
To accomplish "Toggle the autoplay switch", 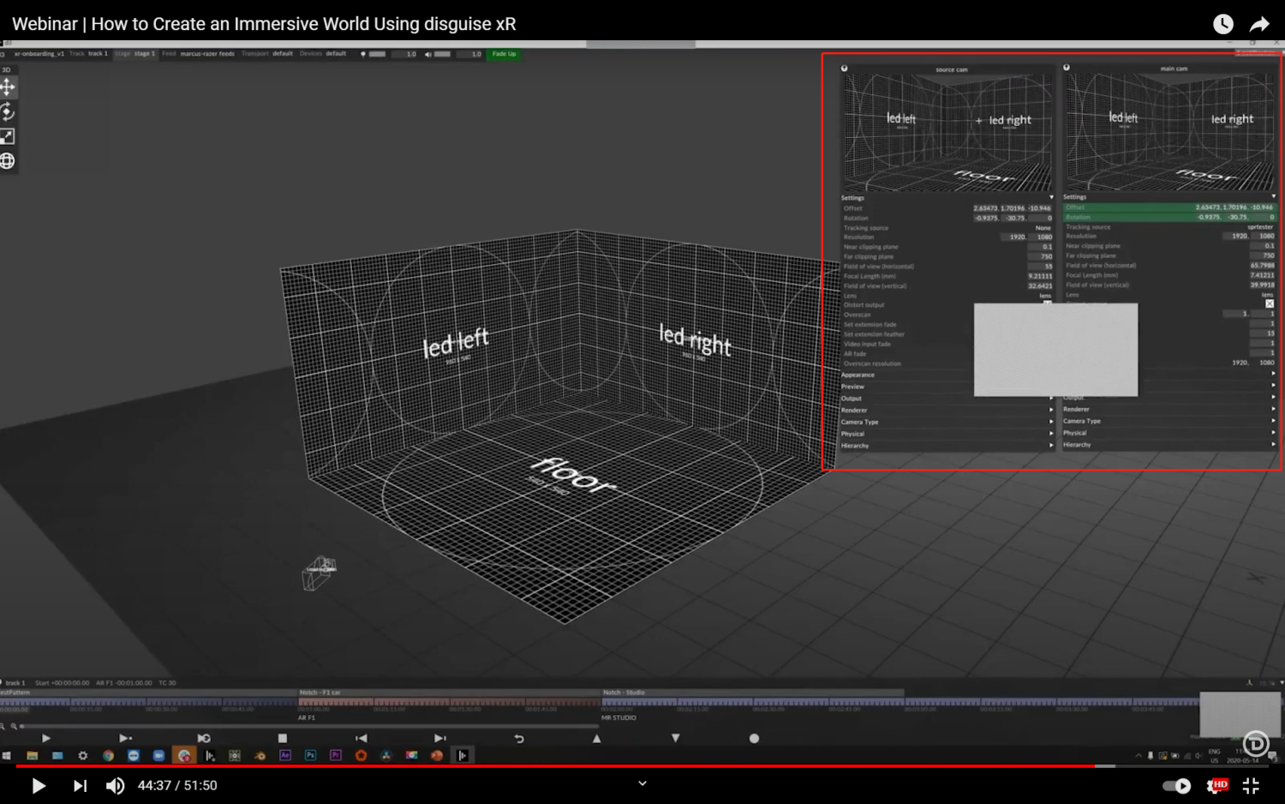I will click(x=1176, y=785).
